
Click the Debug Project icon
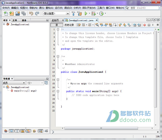point(93,13)
